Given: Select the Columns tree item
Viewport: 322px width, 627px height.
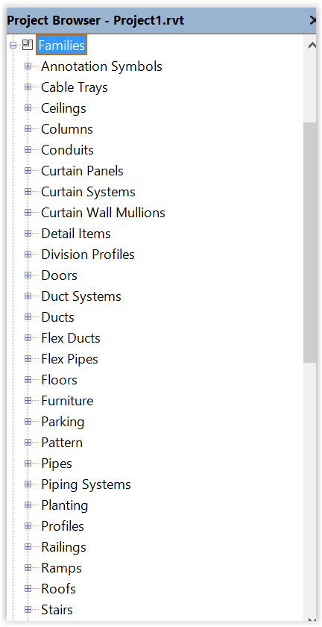Looking at the screenshot, I should click(67, 128).
